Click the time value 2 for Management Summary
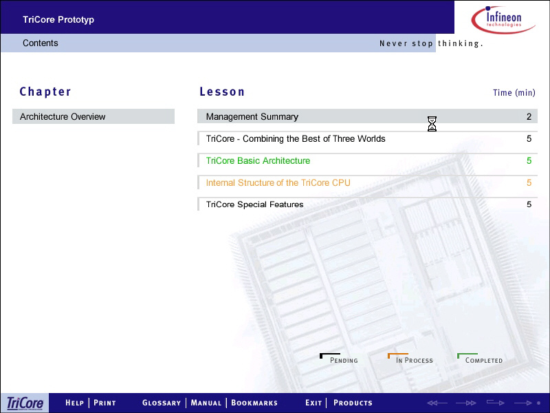 coord(529,116)
